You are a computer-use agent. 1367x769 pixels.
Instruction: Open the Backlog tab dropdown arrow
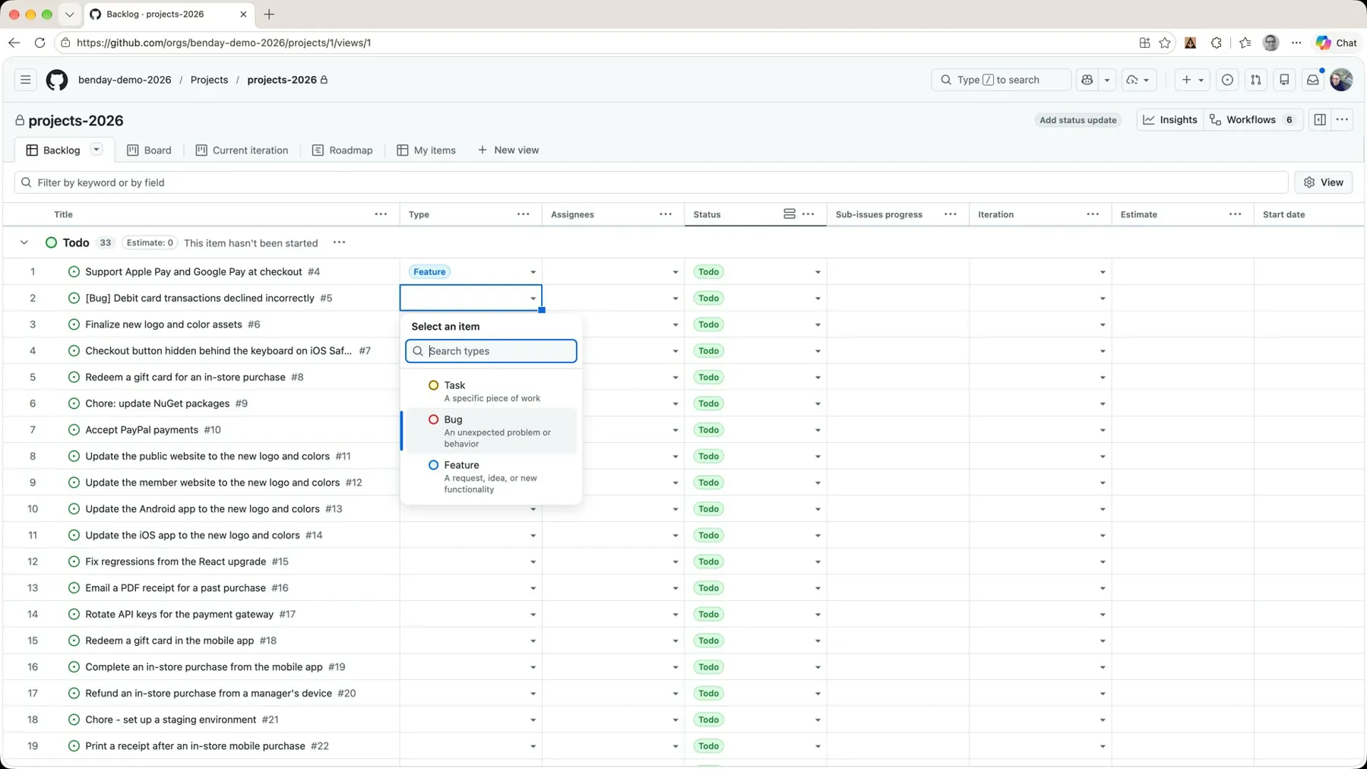pos(97,150)
